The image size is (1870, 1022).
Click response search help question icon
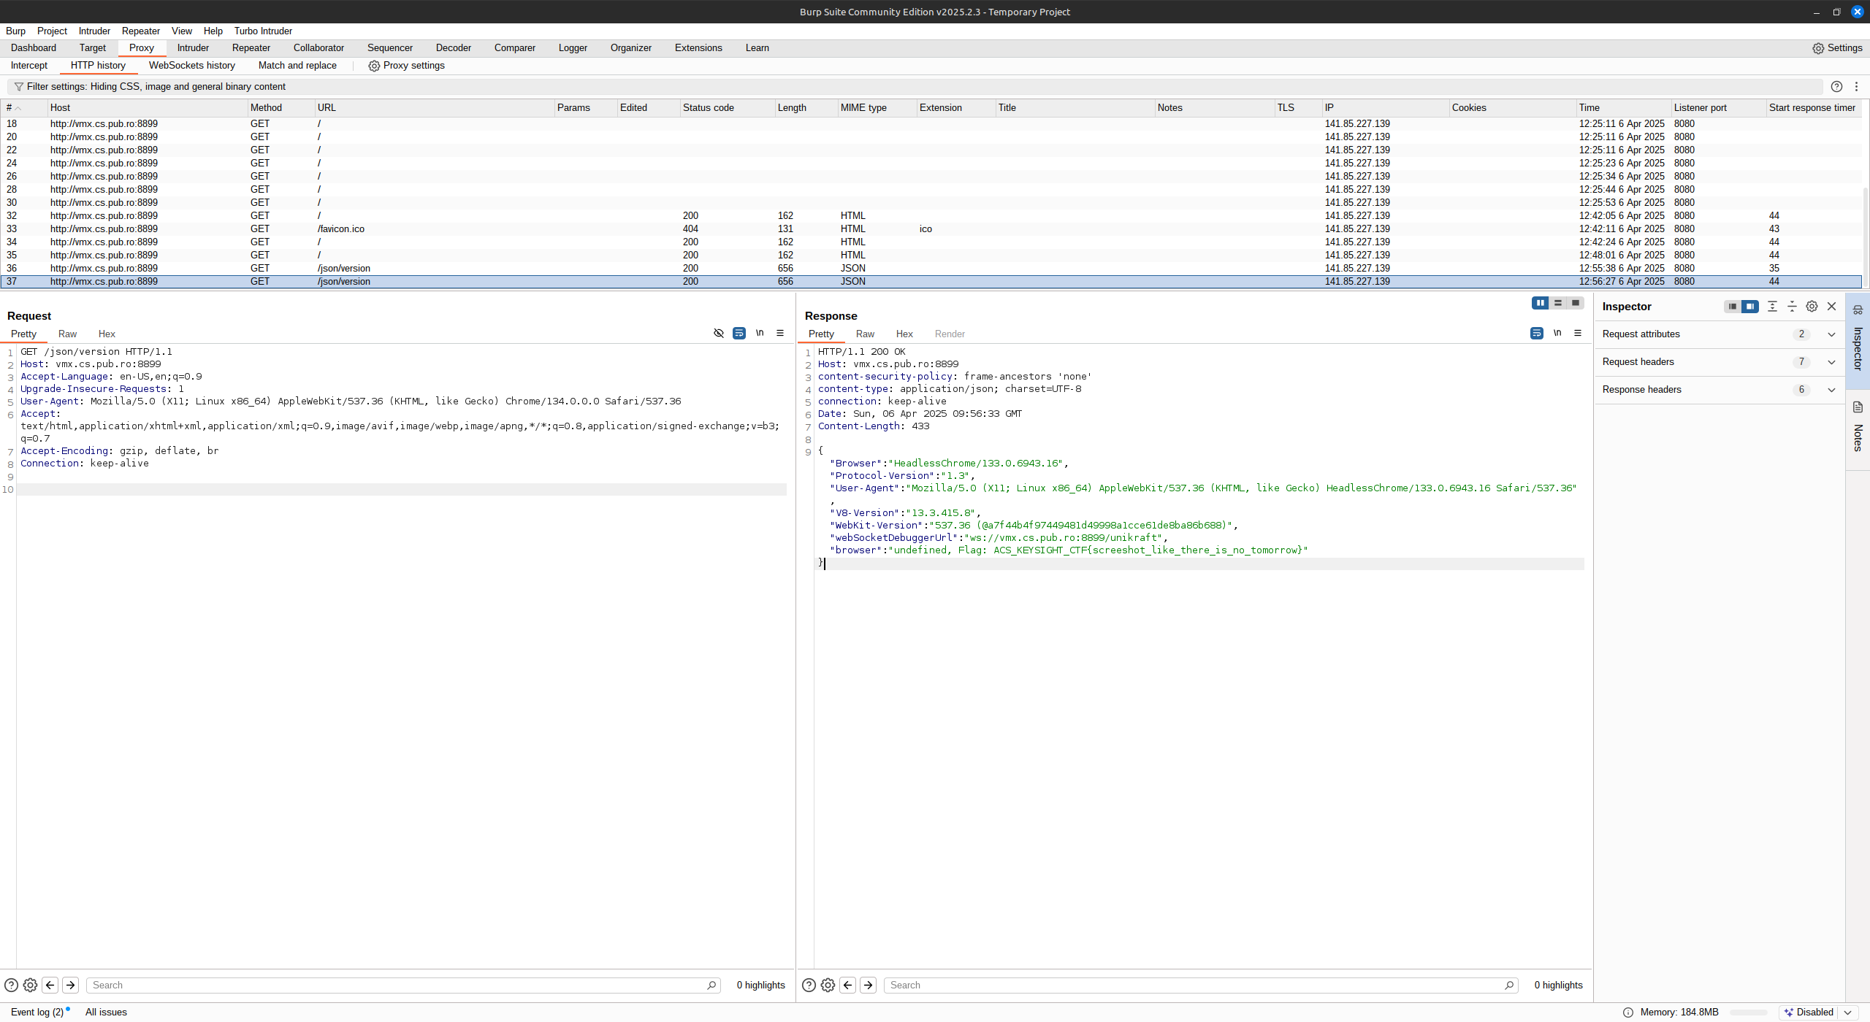click(809, 985)
